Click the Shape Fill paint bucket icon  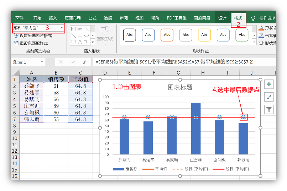(261, 28)
